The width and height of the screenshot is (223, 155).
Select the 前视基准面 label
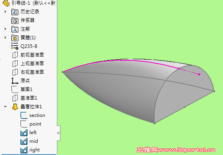pos(32,55)
